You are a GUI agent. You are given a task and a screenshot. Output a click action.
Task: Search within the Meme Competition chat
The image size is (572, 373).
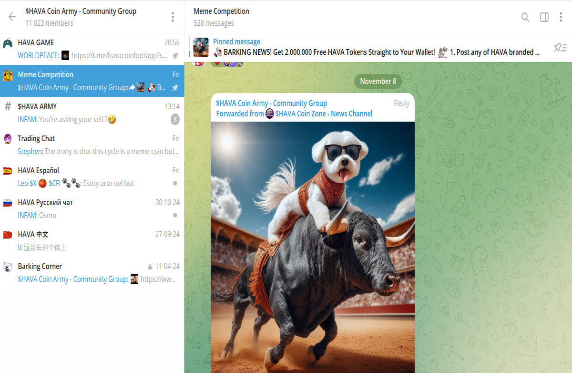[525, 17]
